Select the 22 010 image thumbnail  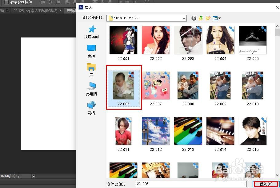[x=253, y=85]
